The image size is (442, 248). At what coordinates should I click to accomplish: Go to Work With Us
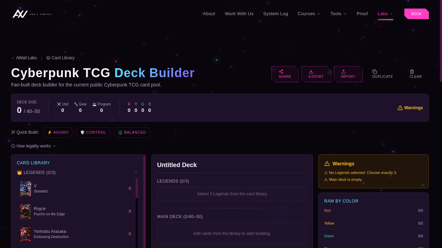coord(239,14)
